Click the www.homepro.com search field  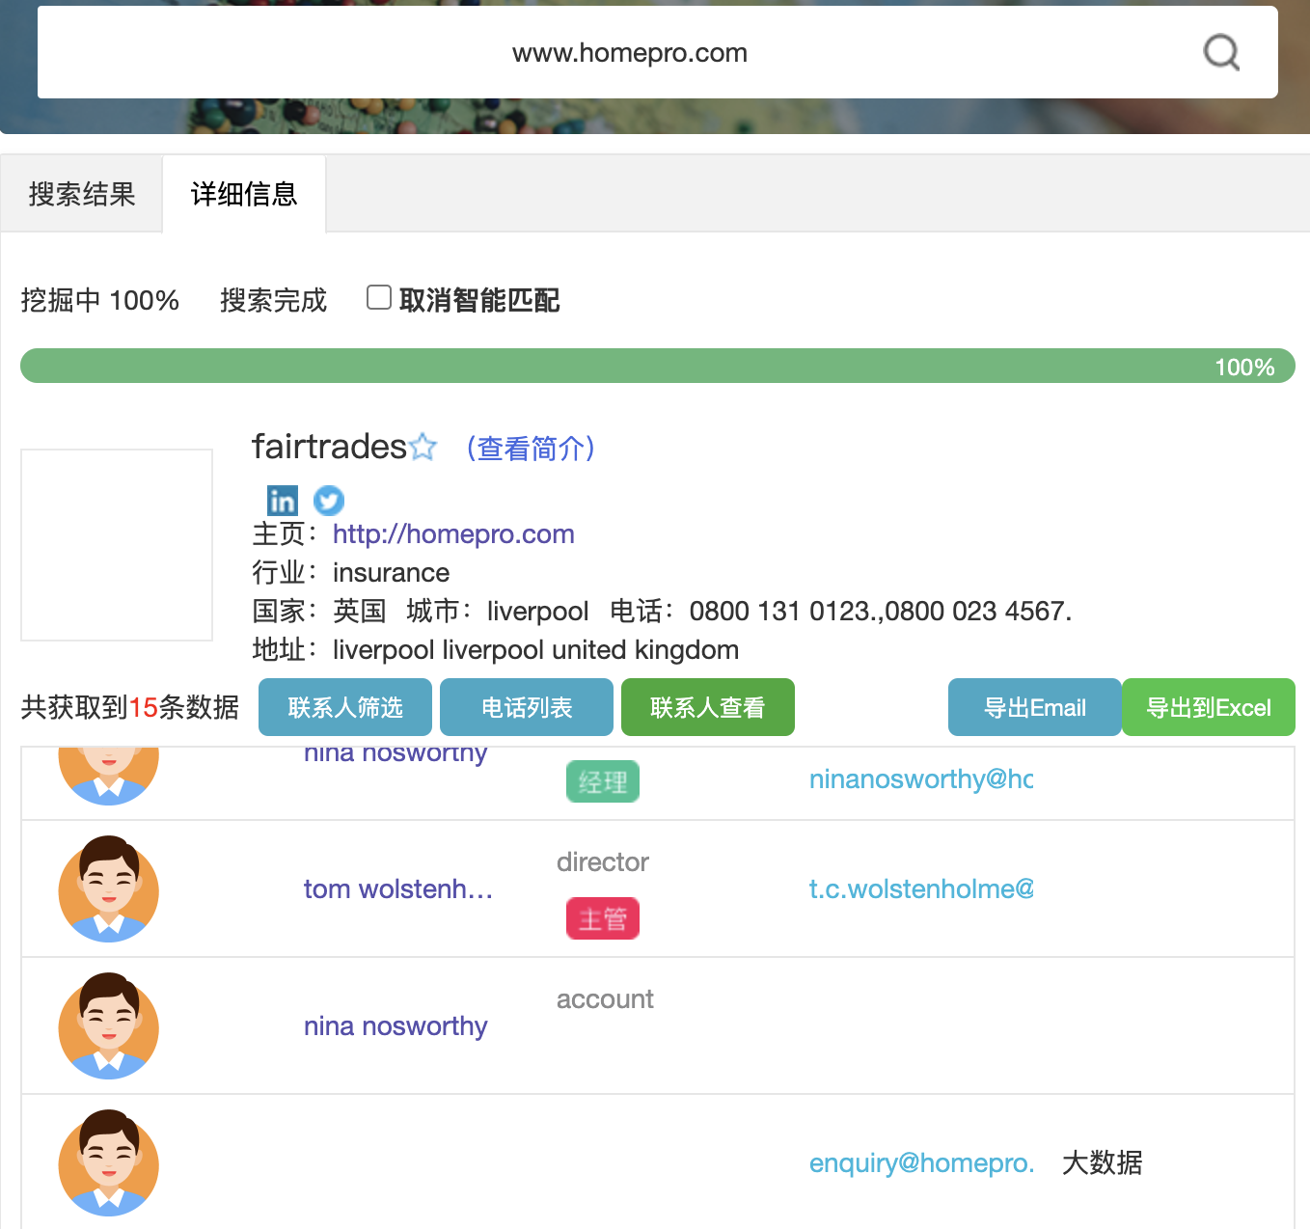pyautogui.click(x=658, y=52)
